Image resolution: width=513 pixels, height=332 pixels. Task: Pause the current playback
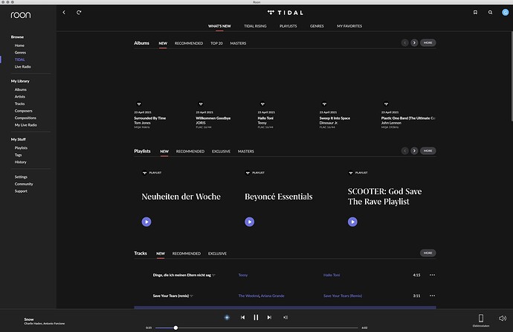[256, 317]
